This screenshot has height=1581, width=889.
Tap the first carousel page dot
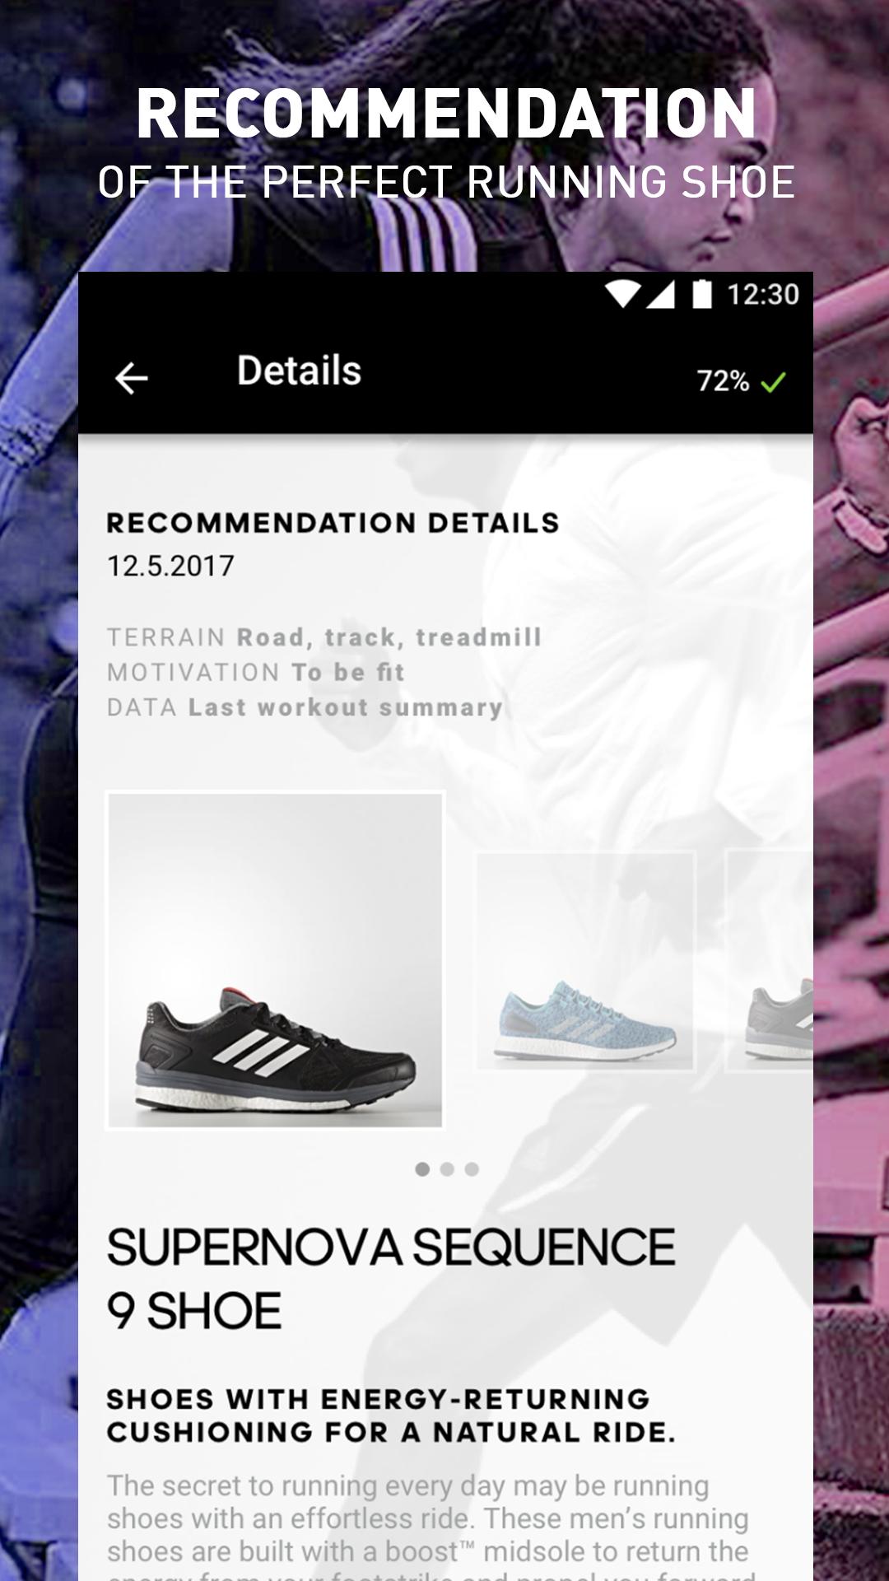tap(422, 1169)
